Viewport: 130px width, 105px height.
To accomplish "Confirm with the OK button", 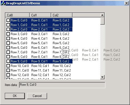I will (x=15, y=96).
